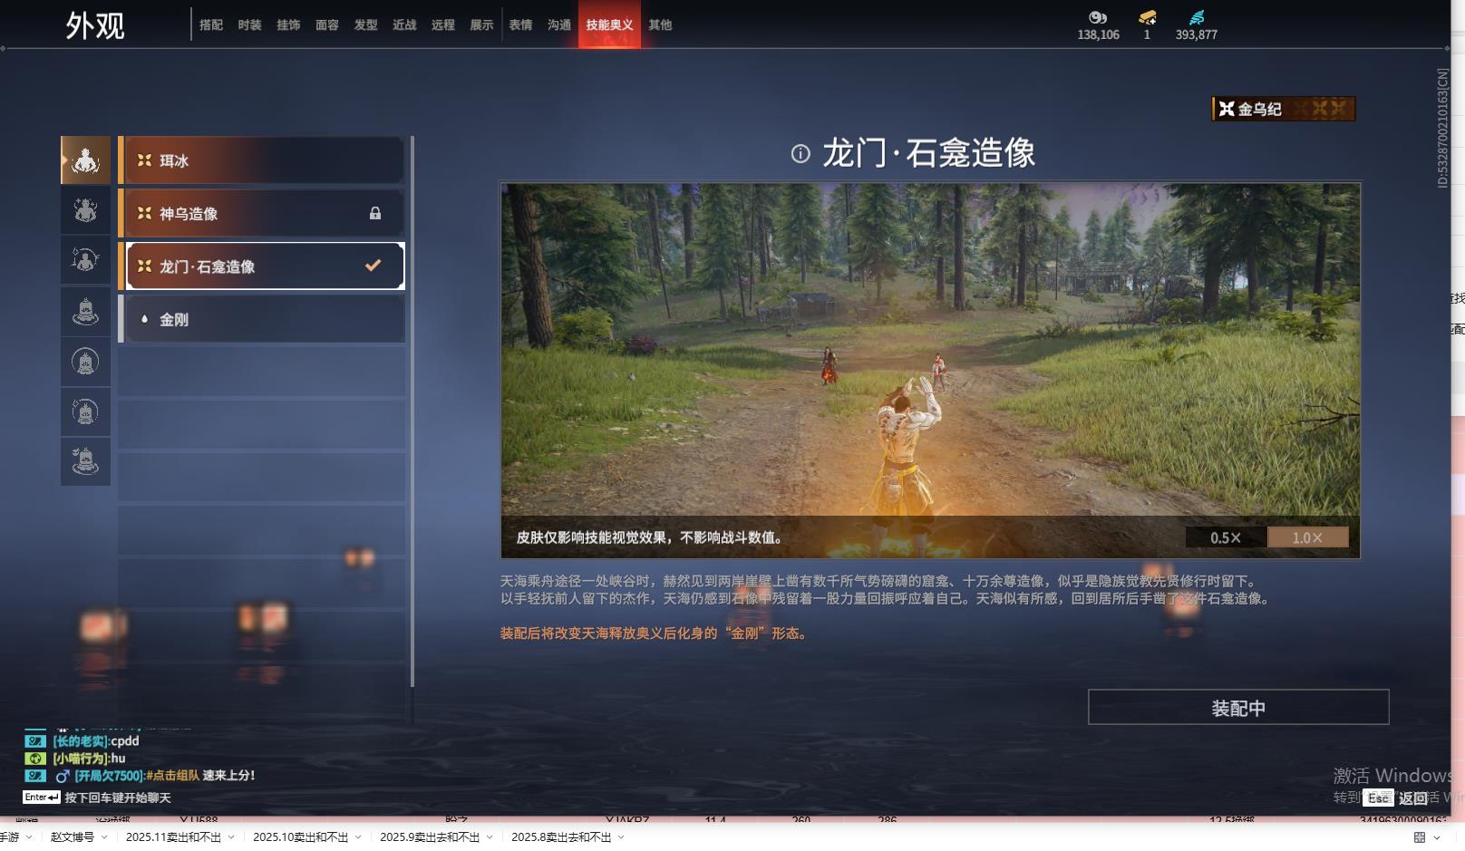This screenshot has width=1465, height=851.
Task: Click the grid view icon in the spreadsheet bar
Action: 1420,837
